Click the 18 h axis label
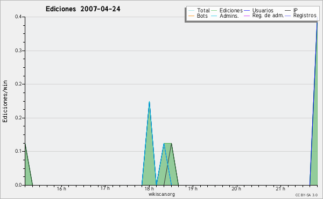 [x=149, y=189]
